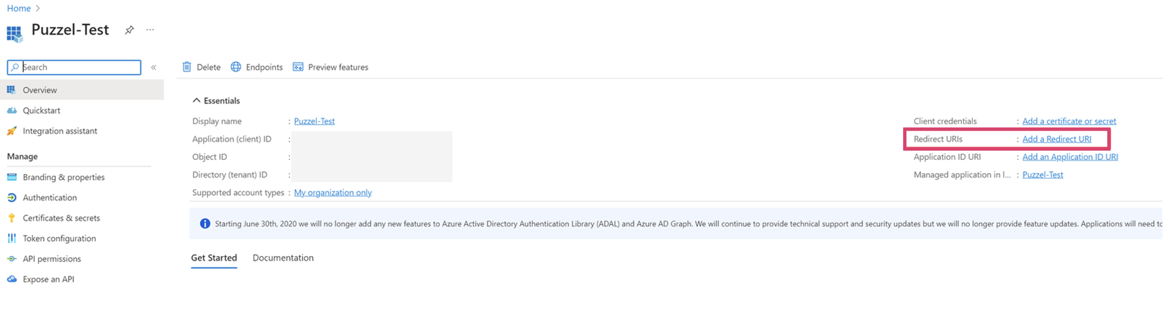Collapse the Essentials section
The width and height of the screenshot is (1163, 309).
(196, 100)
